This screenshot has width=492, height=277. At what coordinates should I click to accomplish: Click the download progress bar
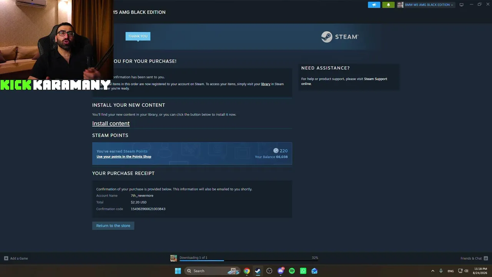[x=249, y=261]
